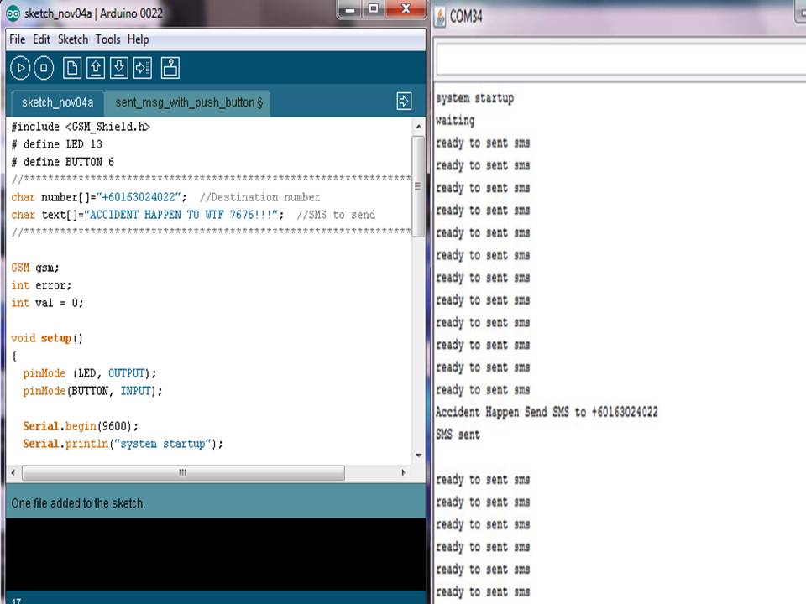Click the editor scroll down arrow
The image size is (806, 604).
tap(418, 455)
